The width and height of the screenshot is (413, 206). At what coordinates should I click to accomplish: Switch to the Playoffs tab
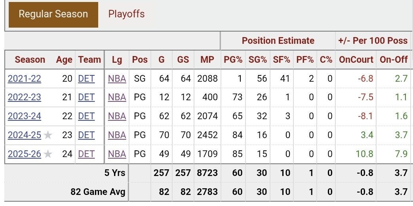point(126,14)
